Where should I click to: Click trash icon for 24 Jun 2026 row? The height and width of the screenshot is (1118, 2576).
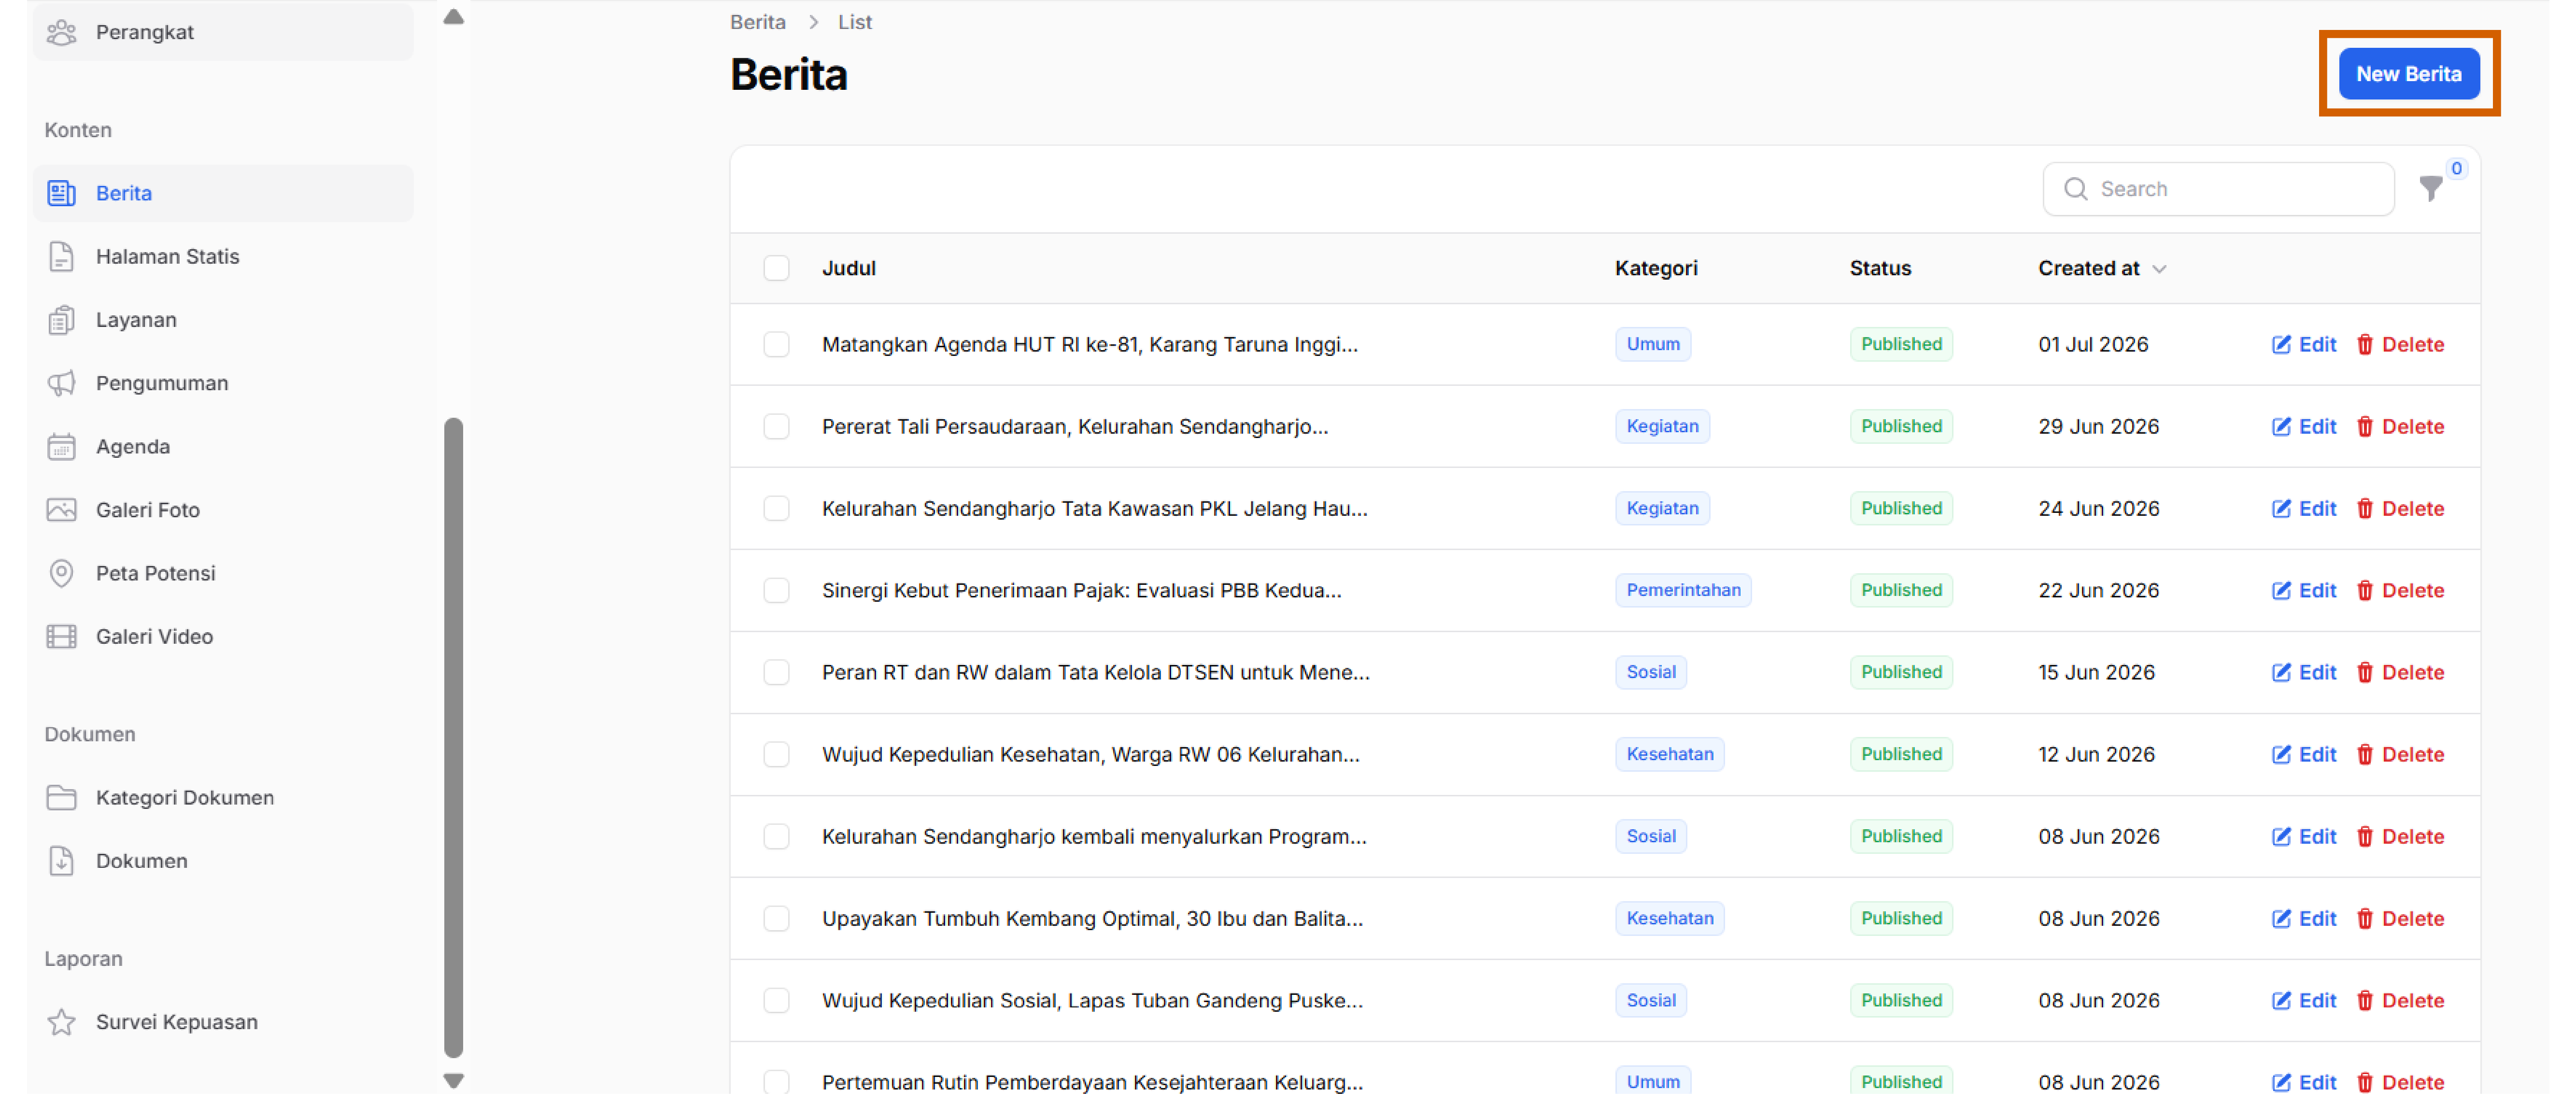(2365, 508)
